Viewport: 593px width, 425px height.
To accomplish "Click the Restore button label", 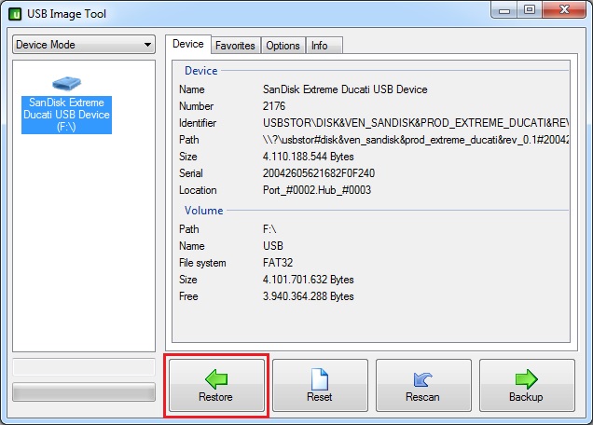I will (x=215, y=397).
